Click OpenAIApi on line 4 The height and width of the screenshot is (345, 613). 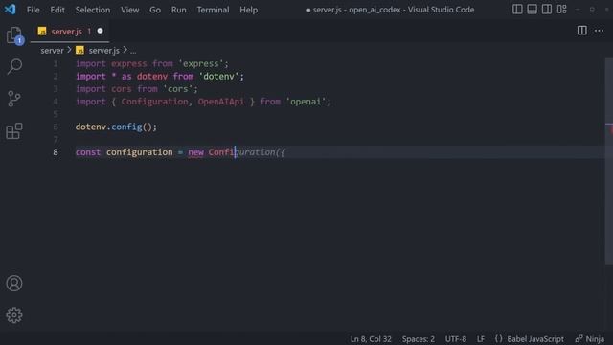(x=221, y=102)
